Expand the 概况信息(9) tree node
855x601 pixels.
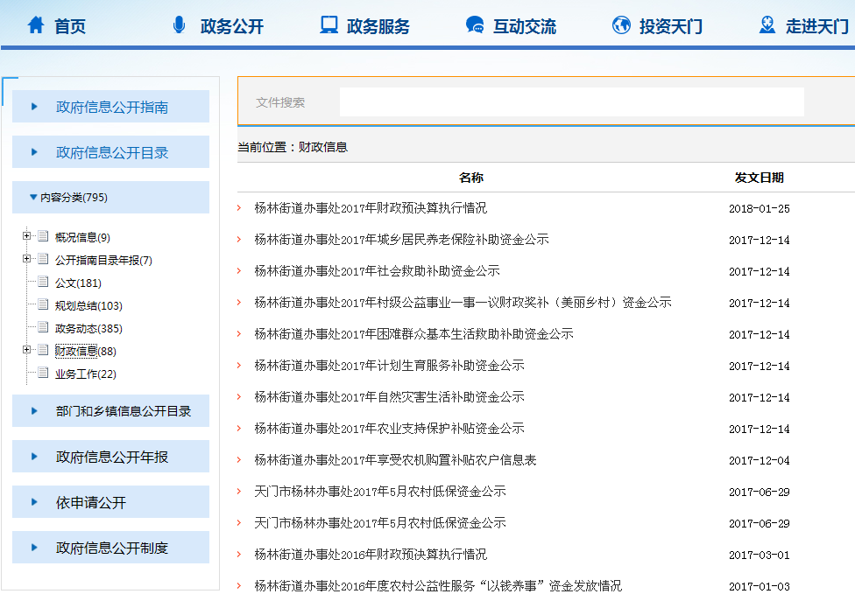click(x=27, y=236)
